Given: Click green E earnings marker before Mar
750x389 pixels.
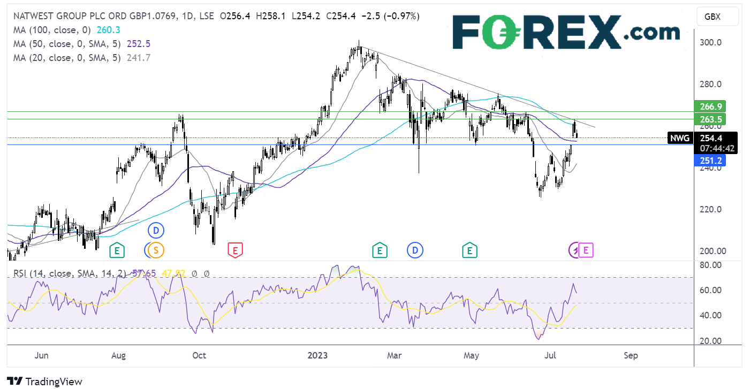Looking at the screenshot, I should tap(380, 249).
